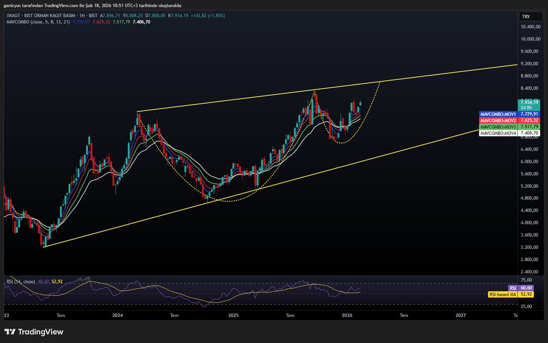This screenshot has height=343, width=548.
Task: Click the purple RSI 60,60 axis label
Action: click(x=521, y=288)
